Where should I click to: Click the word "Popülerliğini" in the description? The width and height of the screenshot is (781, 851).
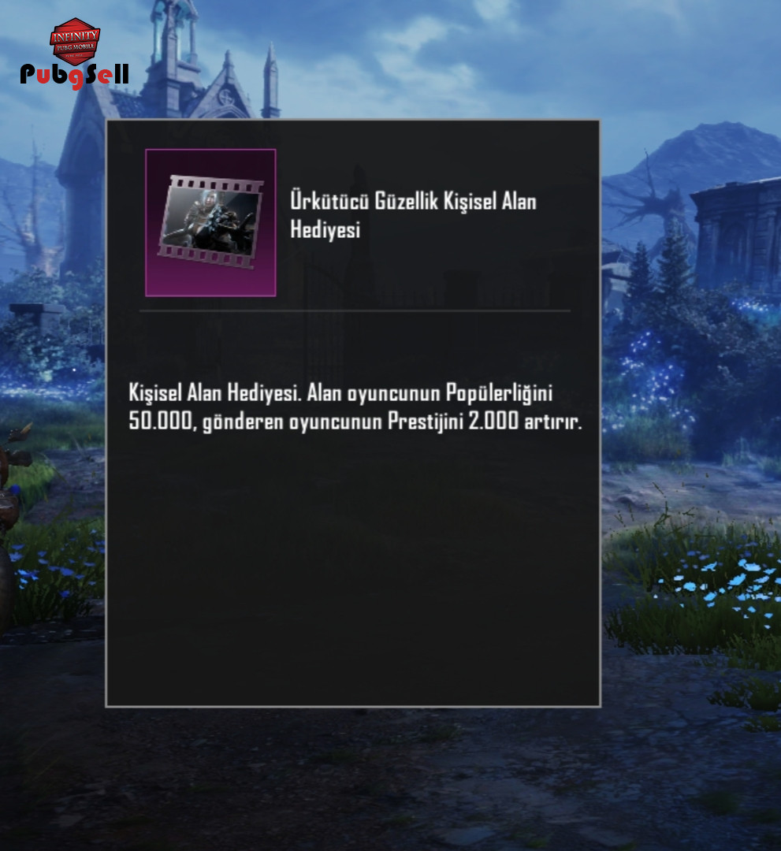click(x=499, y=393)
